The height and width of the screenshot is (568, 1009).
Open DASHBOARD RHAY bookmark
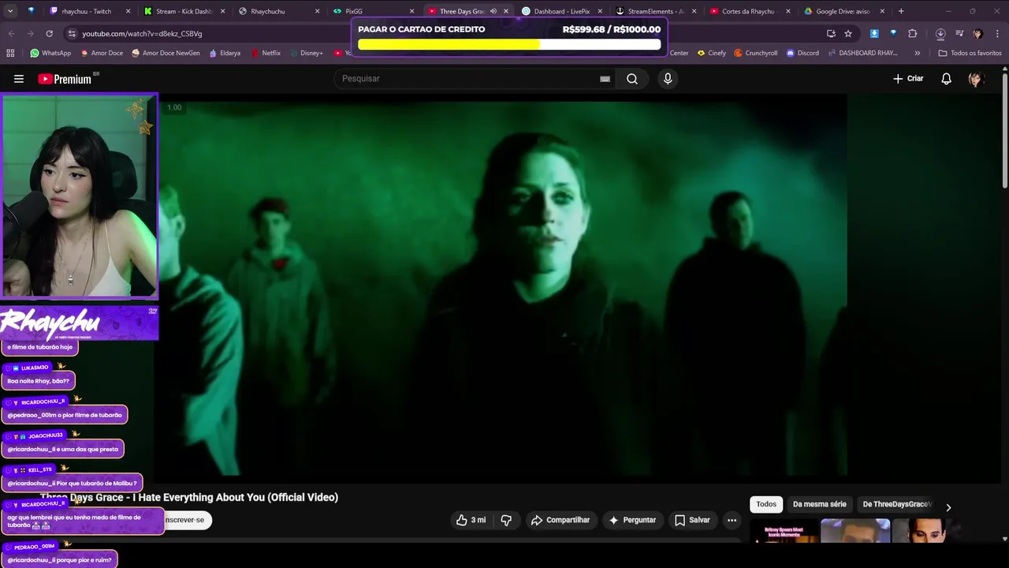click(862, 53)
